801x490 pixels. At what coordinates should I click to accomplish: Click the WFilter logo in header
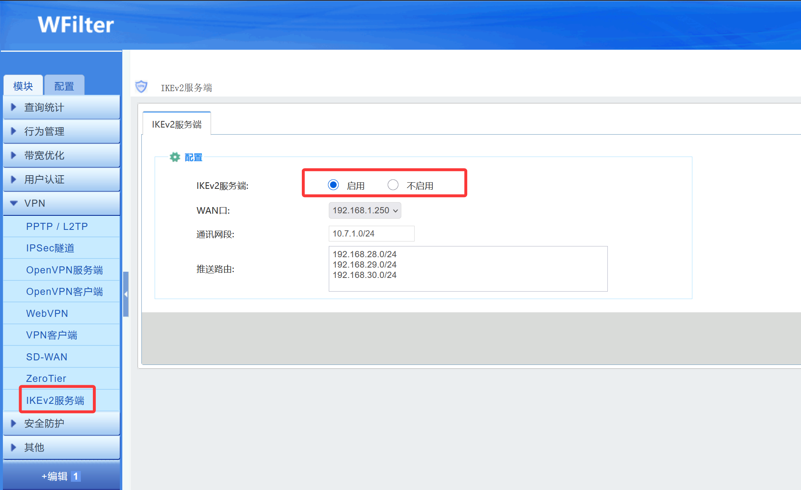76,24
